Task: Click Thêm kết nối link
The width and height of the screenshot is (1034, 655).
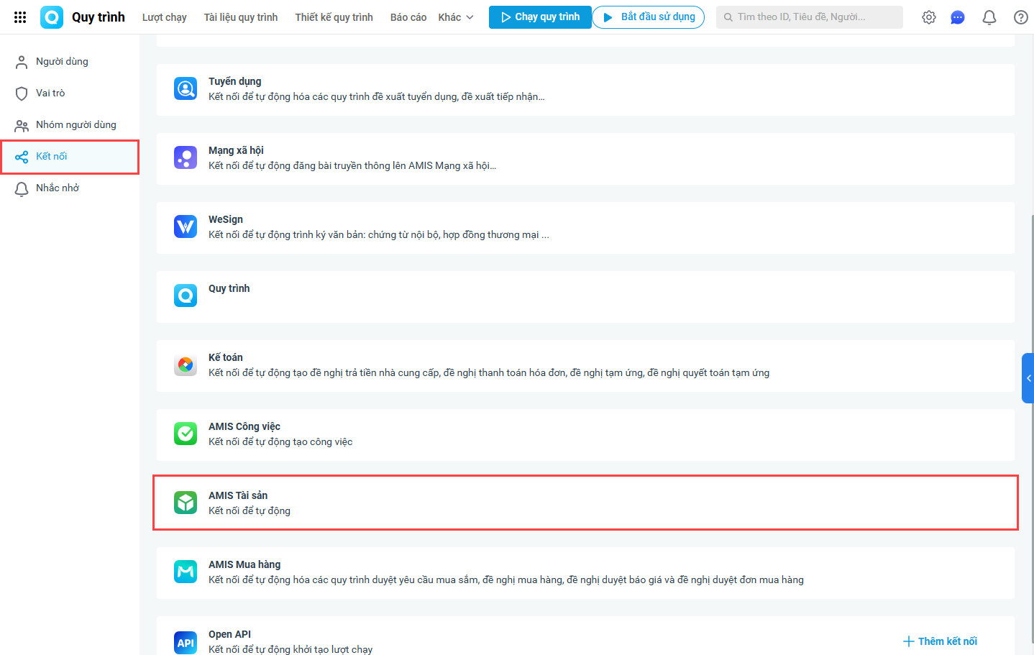Action: coord(941,641)
